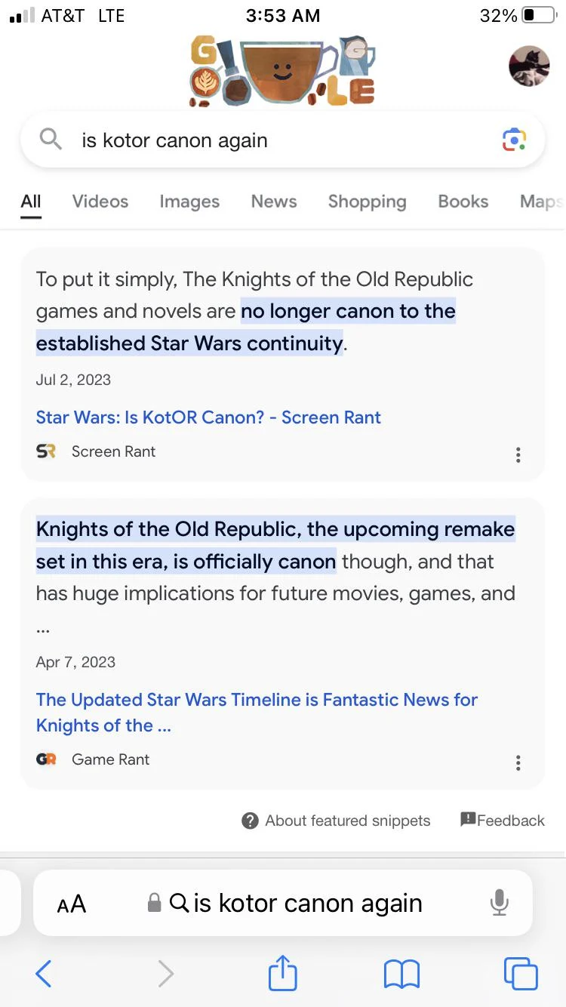Open Safari page settings with the AA icon
Image resolution: width=566 pixels, height=1007 pixels.
72,903
